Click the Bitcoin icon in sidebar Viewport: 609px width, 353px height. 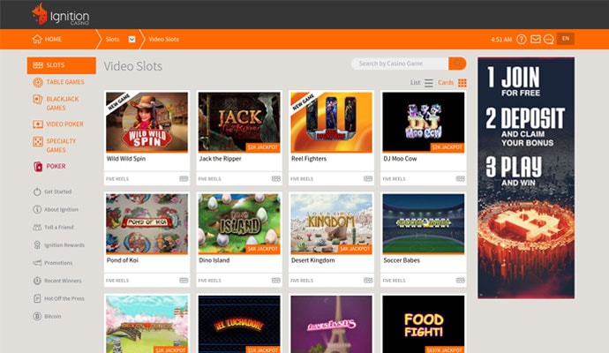(37, 315)
